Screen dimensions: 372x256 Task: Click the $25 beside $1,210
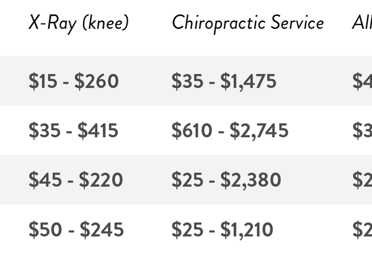pos(187,229)
